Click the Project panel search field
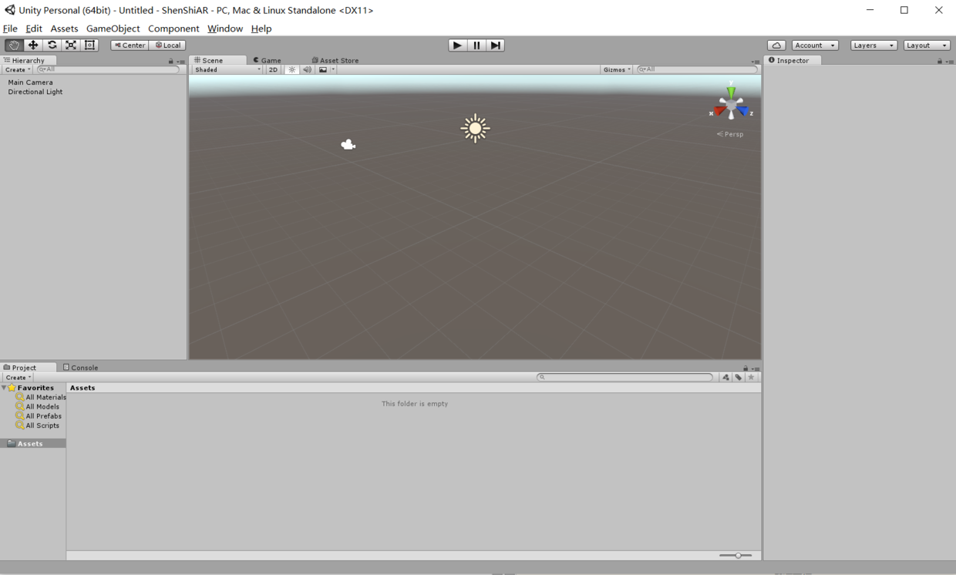This screenshot has width=956, height=575. 625,378
